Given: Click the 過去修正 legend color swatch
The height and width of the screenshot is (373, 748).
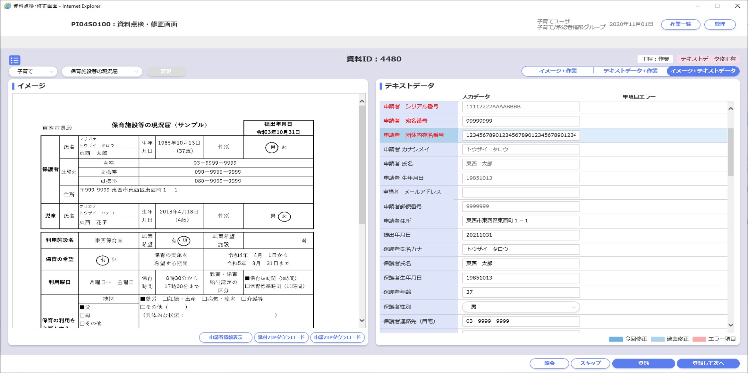Looking at the screenshot, I should [658, 339].
